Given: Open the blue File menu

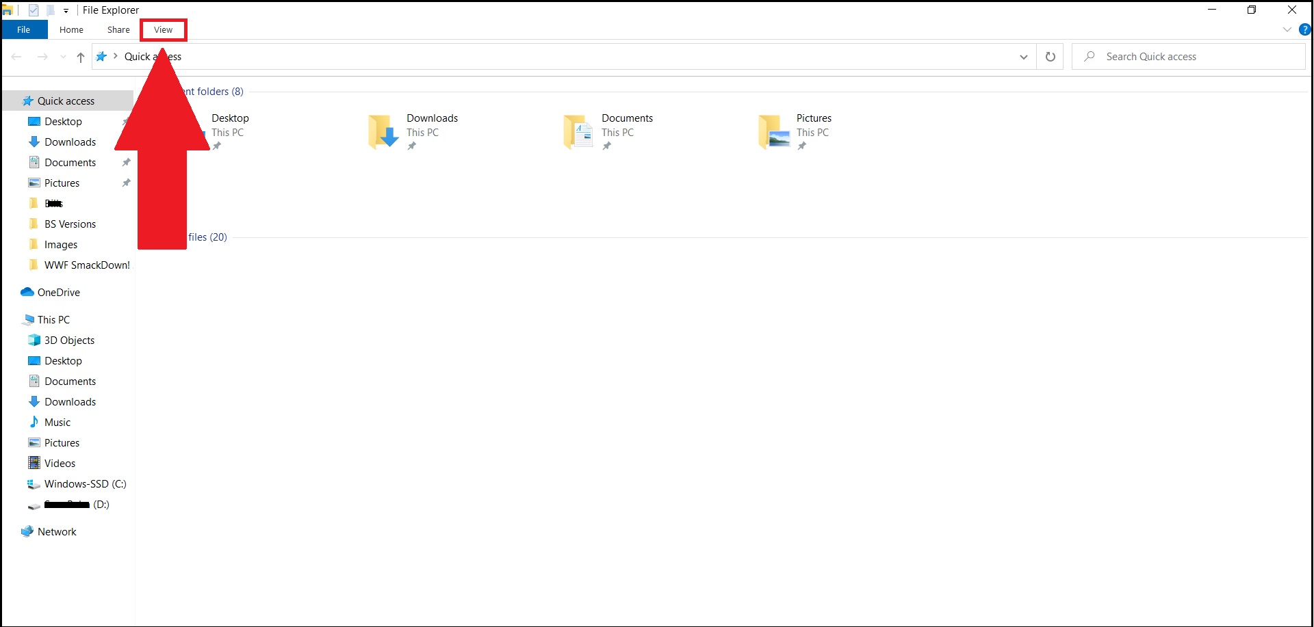Looking at the screenshot, I should coord(24,30).
